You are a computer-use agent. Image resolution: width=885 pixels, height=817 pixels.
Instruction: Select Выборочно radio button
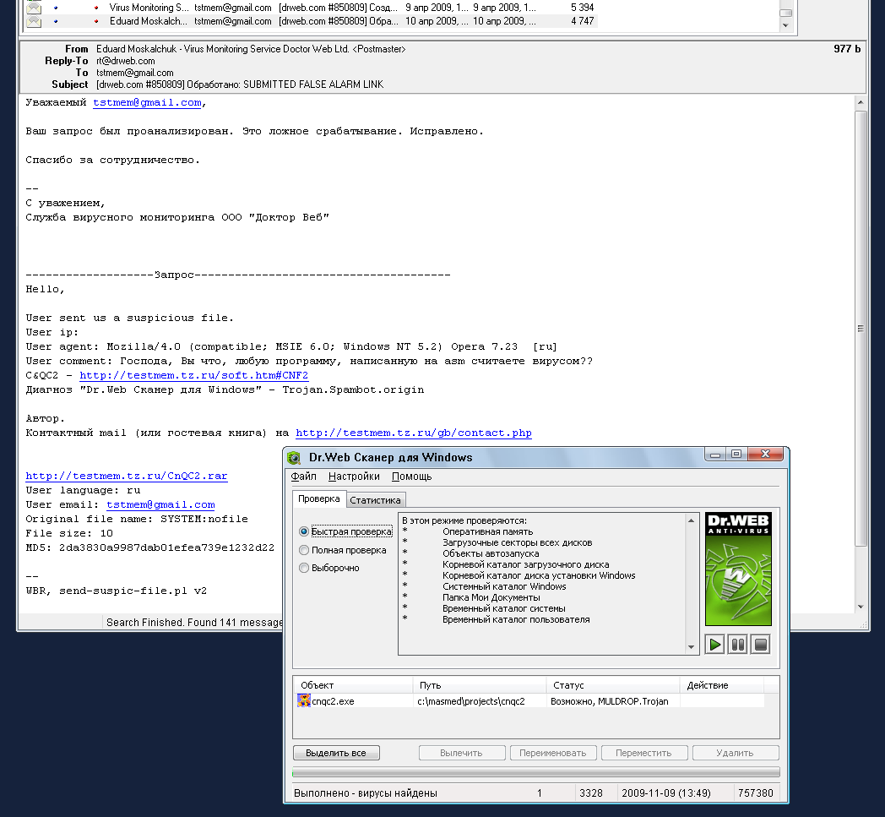pos(304,568)
